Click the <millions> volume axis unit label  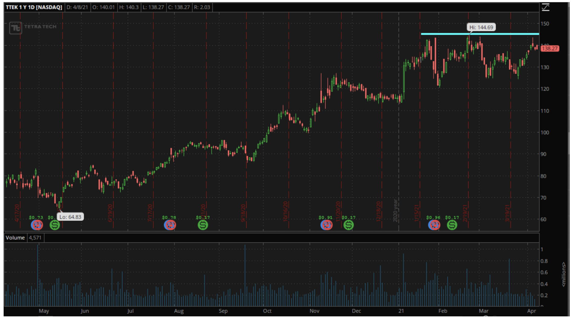point(564,274)
